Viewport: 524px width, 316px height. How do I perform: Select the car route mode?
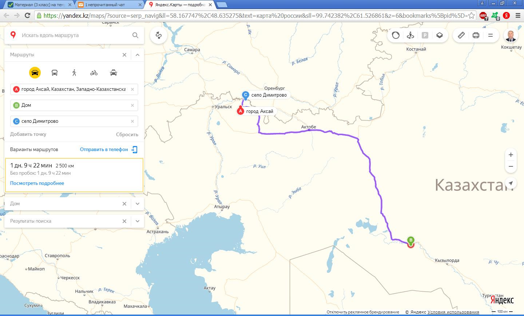point(35,73)
